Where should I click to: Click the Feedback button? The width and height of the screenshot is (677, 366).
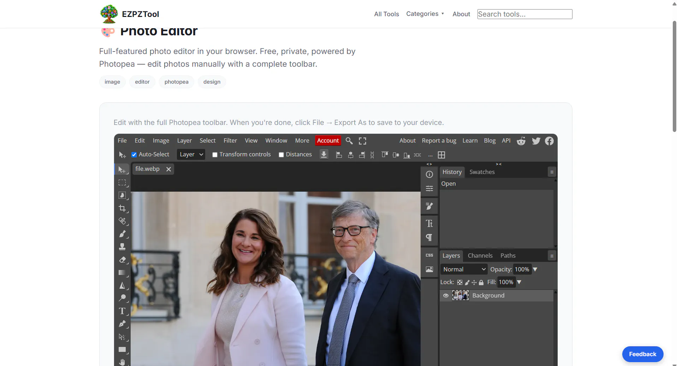(643, 354)
